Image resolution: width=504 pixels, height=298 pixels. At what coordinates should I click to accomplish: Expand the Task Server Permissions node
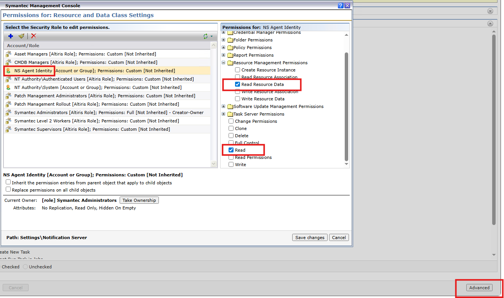tap(224, 114)
